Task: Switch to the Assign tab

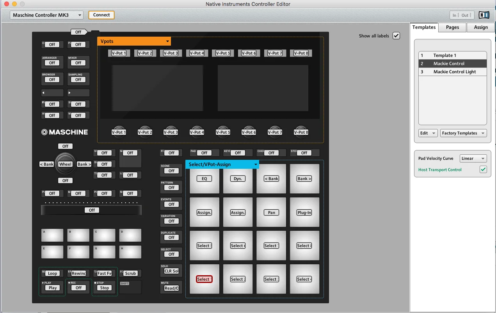Action: 481,27
